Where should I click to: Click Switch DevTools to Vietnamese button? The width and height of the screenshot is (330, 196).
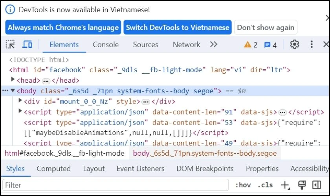pos(178,27)
